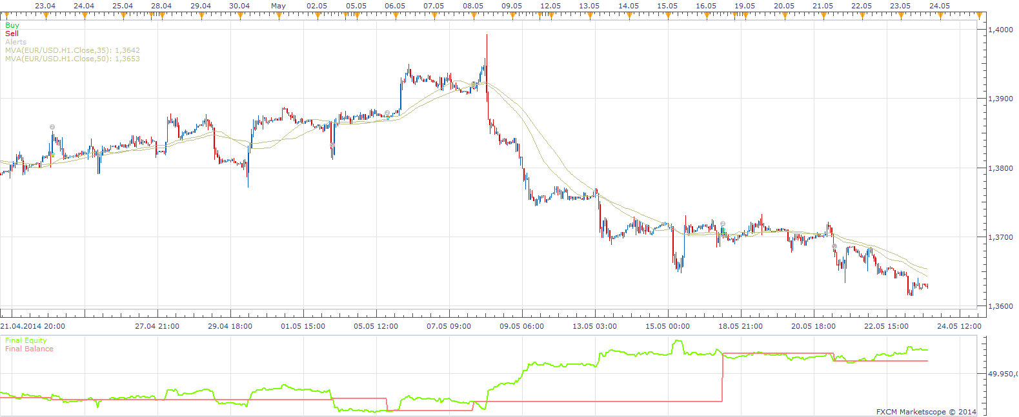Click the 13.05 03:00 time label
Image resolution: width=1019 pixels, height=417 pixels.
coord(594,326)
